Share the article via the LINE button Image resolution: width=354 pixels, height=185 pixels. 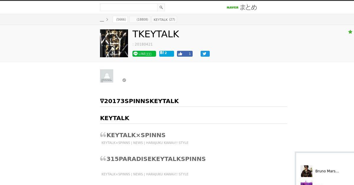[144, 54]
